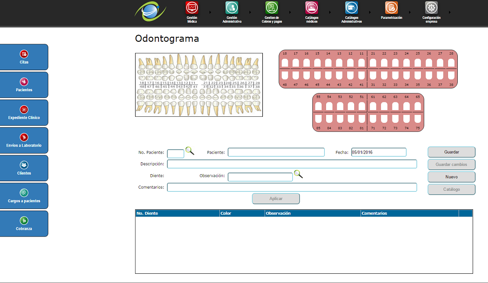Open Expediente Clínico in the sidebar
This screenshot has width=488, height=283.
pos(24,113)
